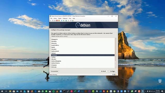Open the Action Center notifications icon
The image size is (165, 93).
(x=162, y=91)
